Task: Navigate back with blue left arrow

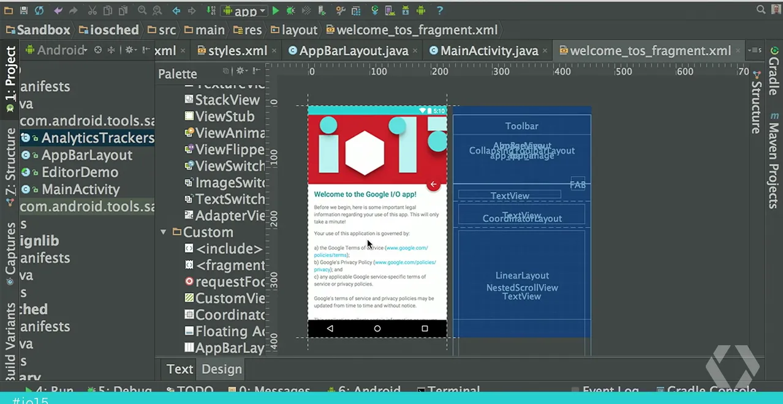Action: (176, 10)
